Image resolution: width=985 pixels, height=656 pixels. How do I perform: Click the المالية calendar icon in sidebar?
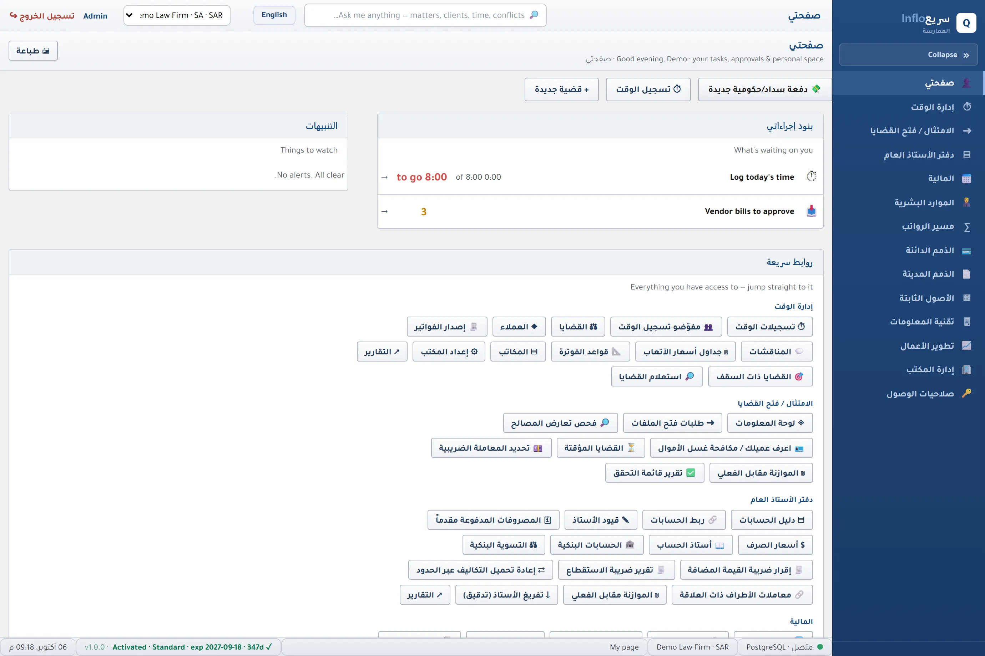pyautogui.click(x=966, y=179)
